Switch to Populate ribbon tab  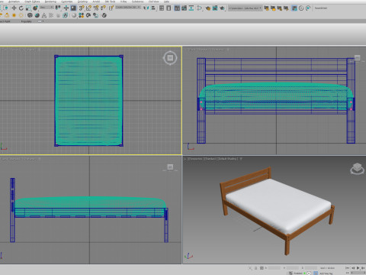26,21
